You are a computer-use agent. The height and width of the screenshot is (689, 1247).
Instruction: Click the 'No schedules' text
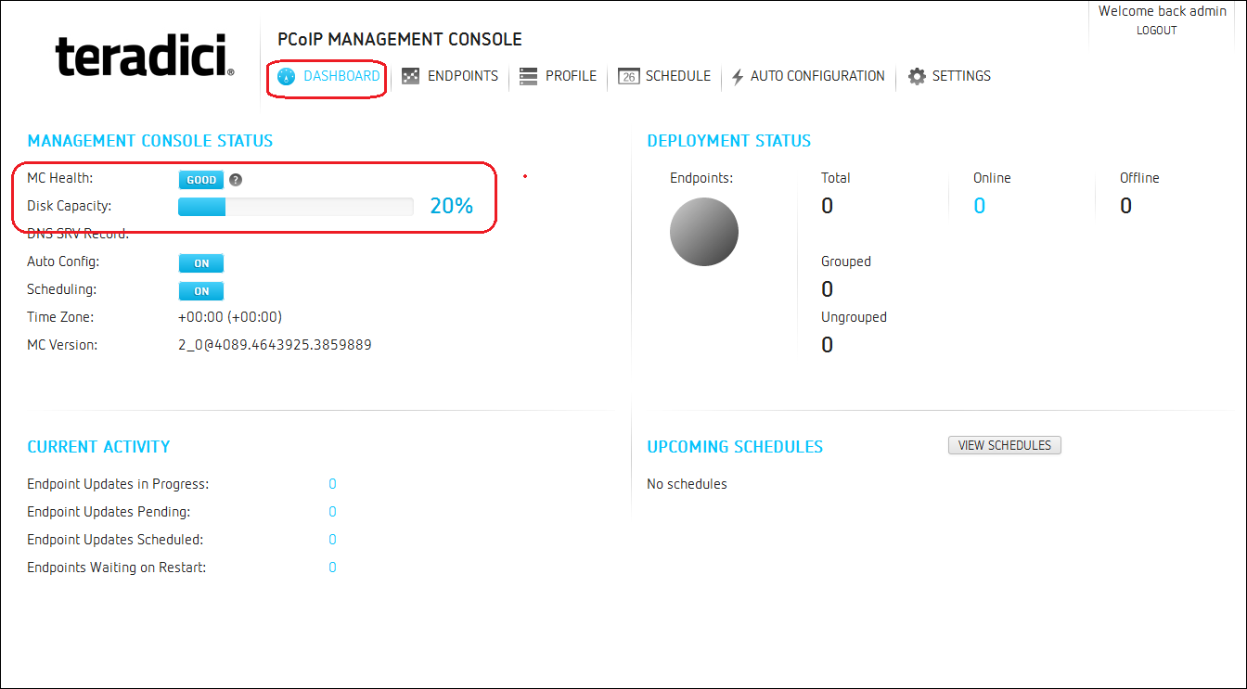point(687,484)
